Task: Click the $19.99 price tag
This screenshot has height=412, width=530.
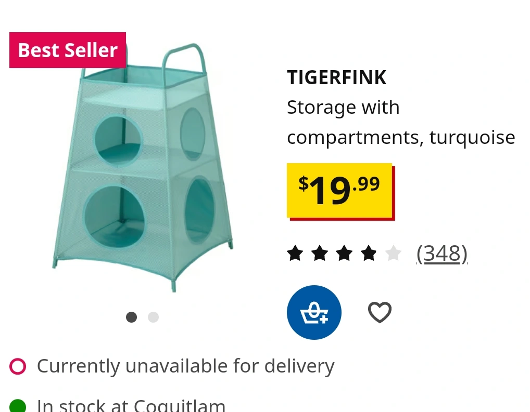Action: point(340,192)
